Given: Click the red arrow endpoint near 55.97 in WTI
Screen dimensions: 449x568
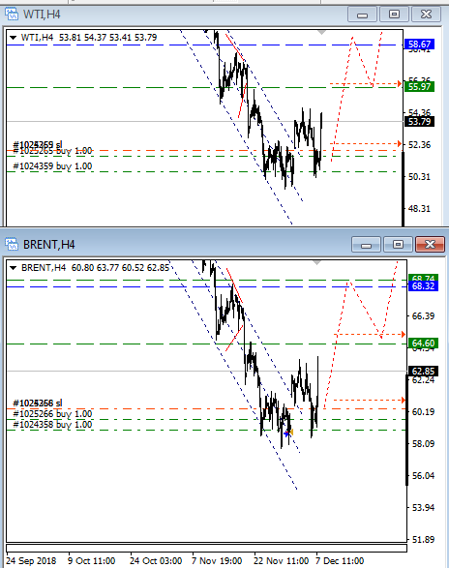Looking at the screenshot, I should (x=400, y=83).
